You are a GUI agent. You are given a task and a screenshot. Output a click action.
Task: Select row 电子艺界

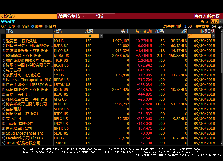click(108, 70)
